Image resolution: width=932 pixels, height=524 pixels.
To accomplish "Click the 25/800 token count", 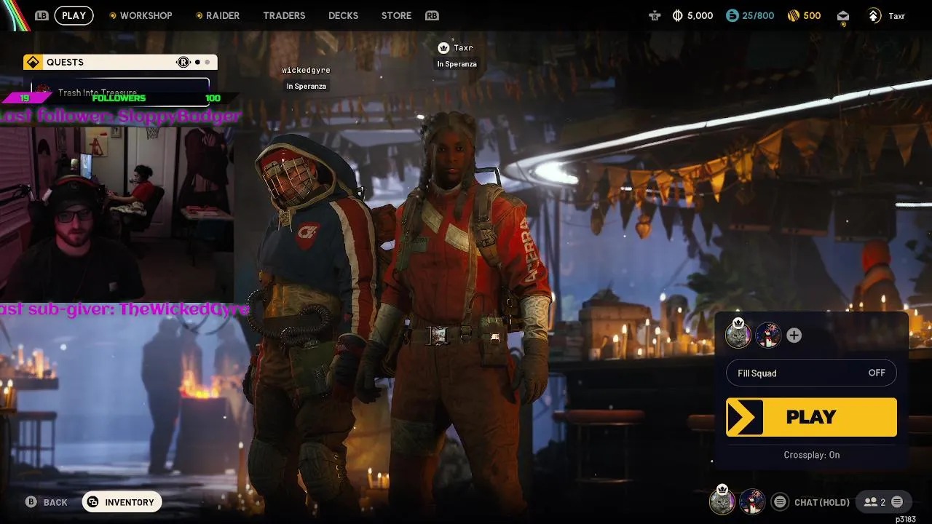I will point(759,15).
